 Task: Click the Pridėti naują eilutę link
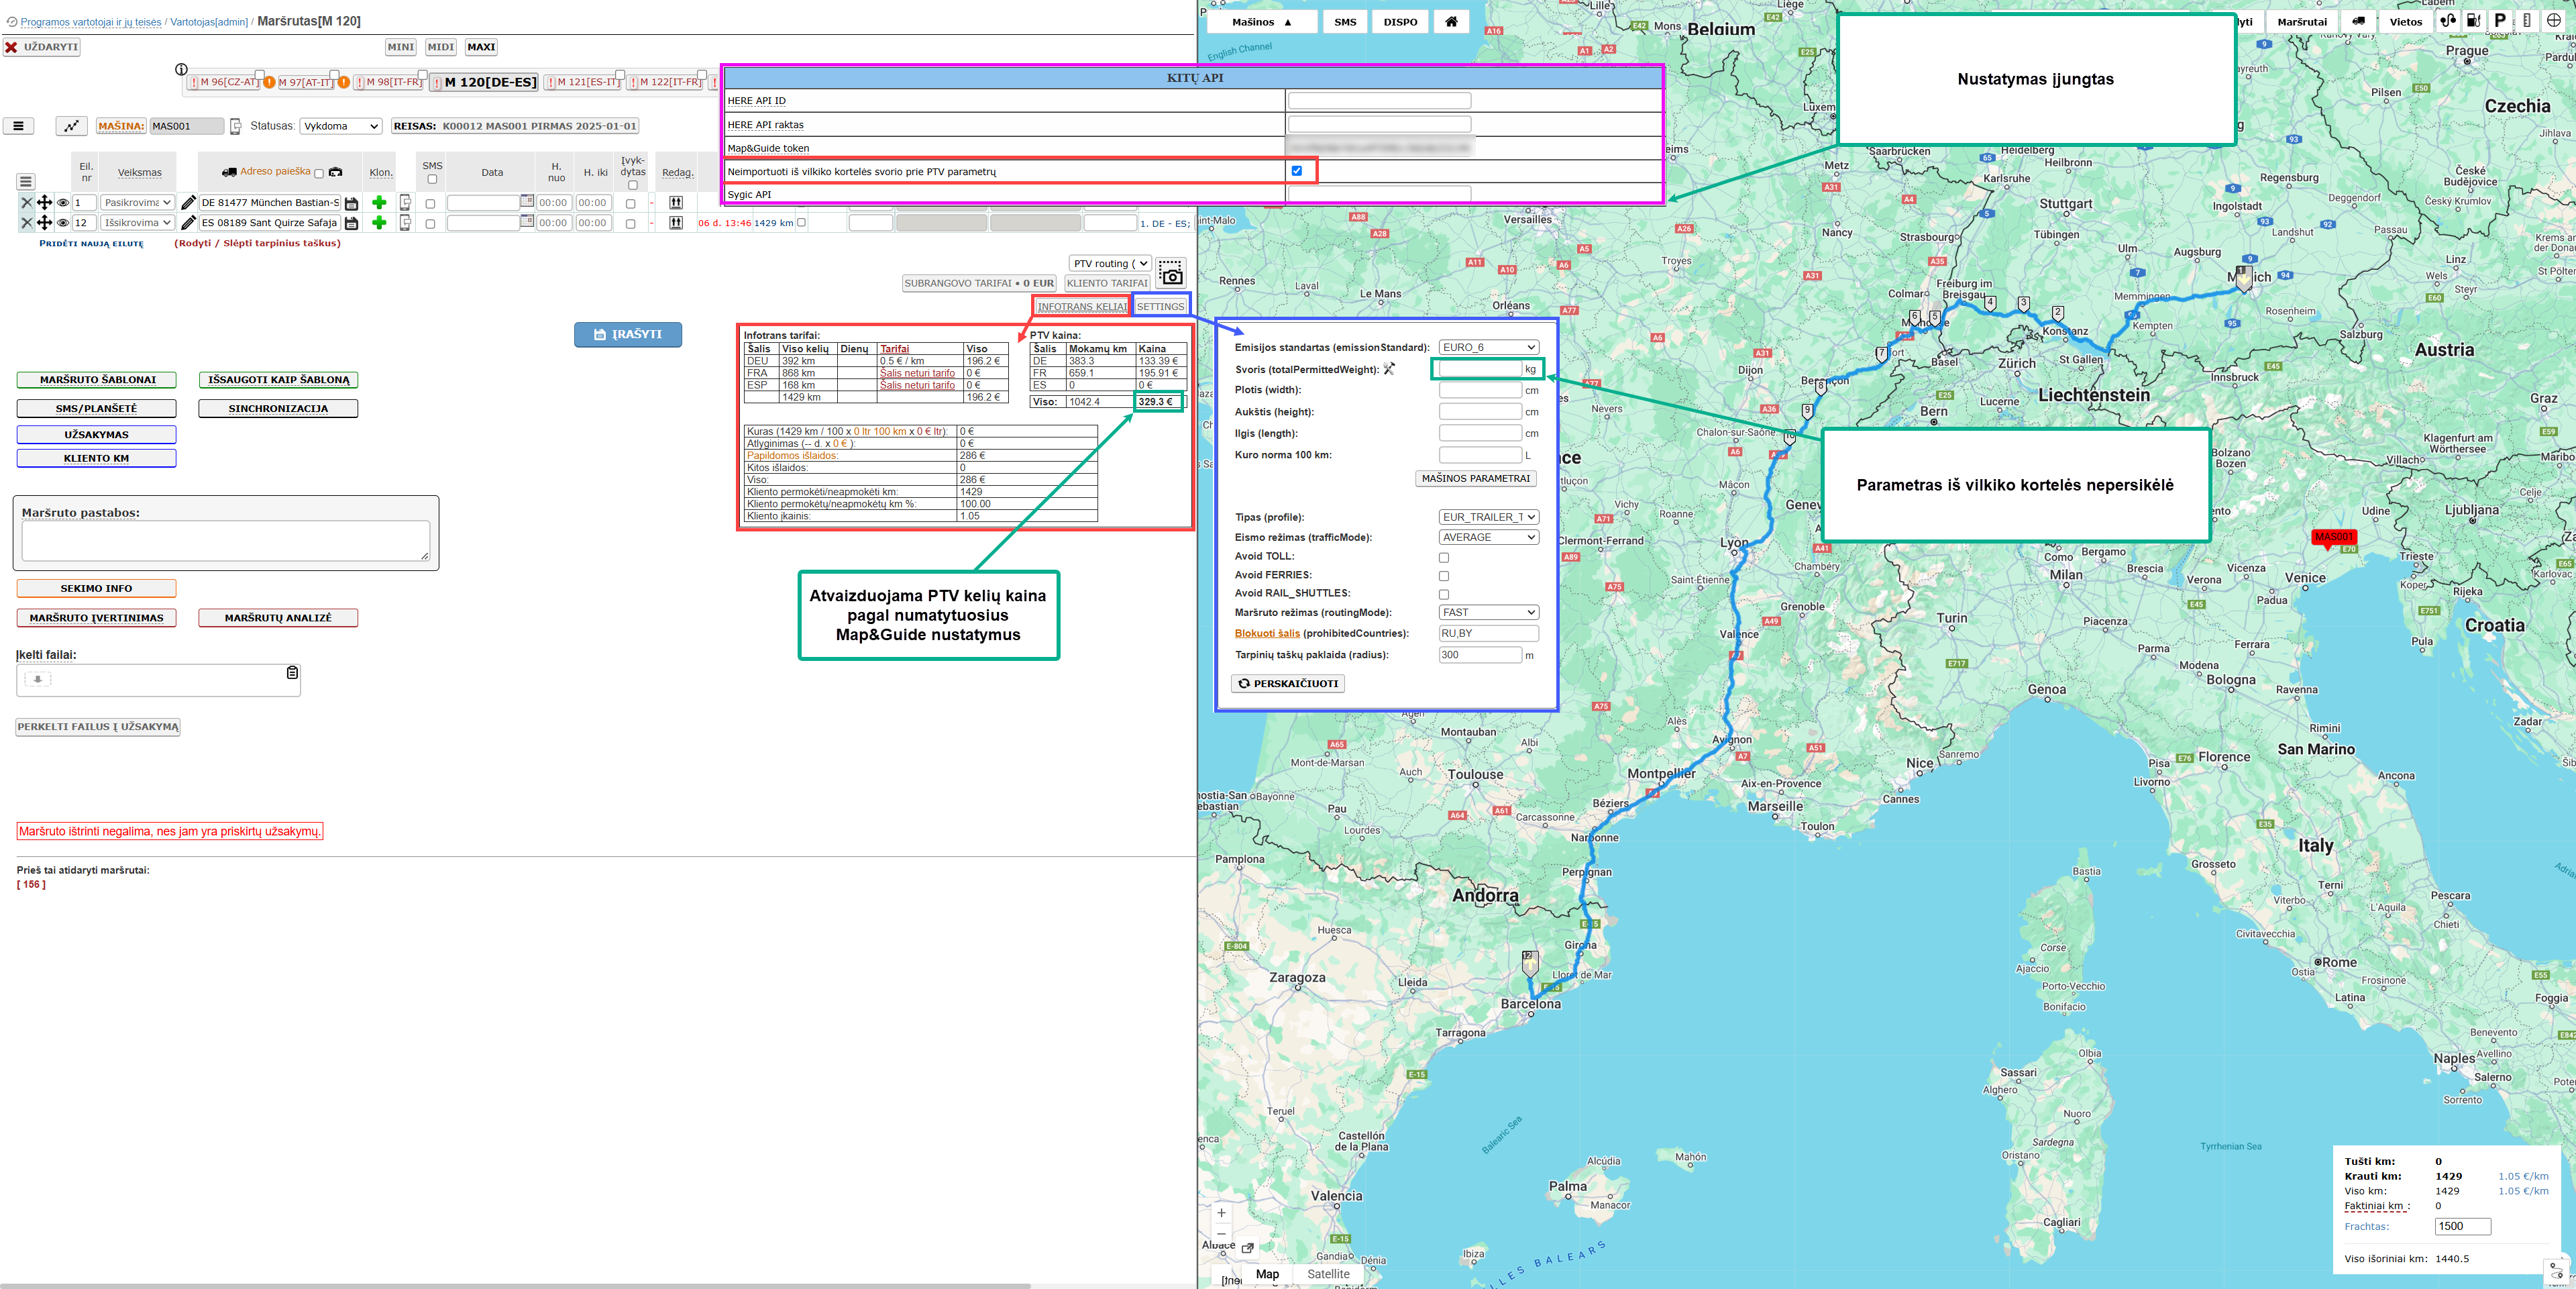(91, 243)
